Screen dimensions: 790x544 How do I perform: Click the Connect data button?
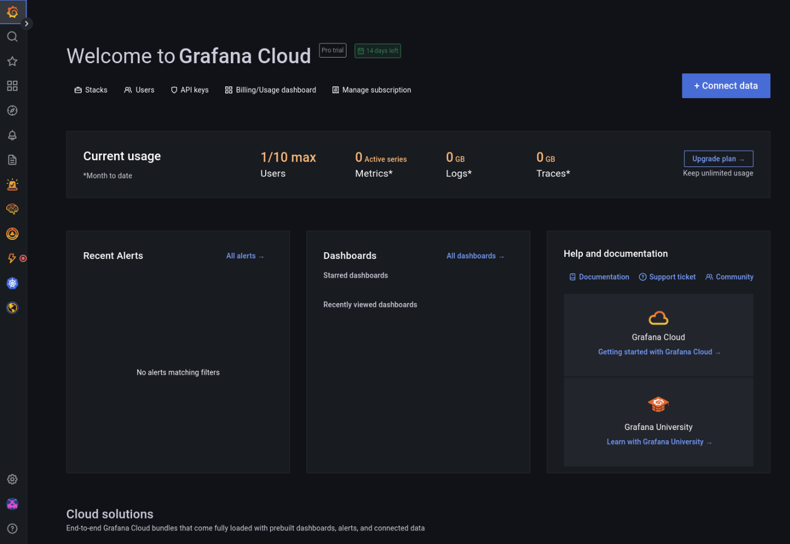(x=726, y=86)
